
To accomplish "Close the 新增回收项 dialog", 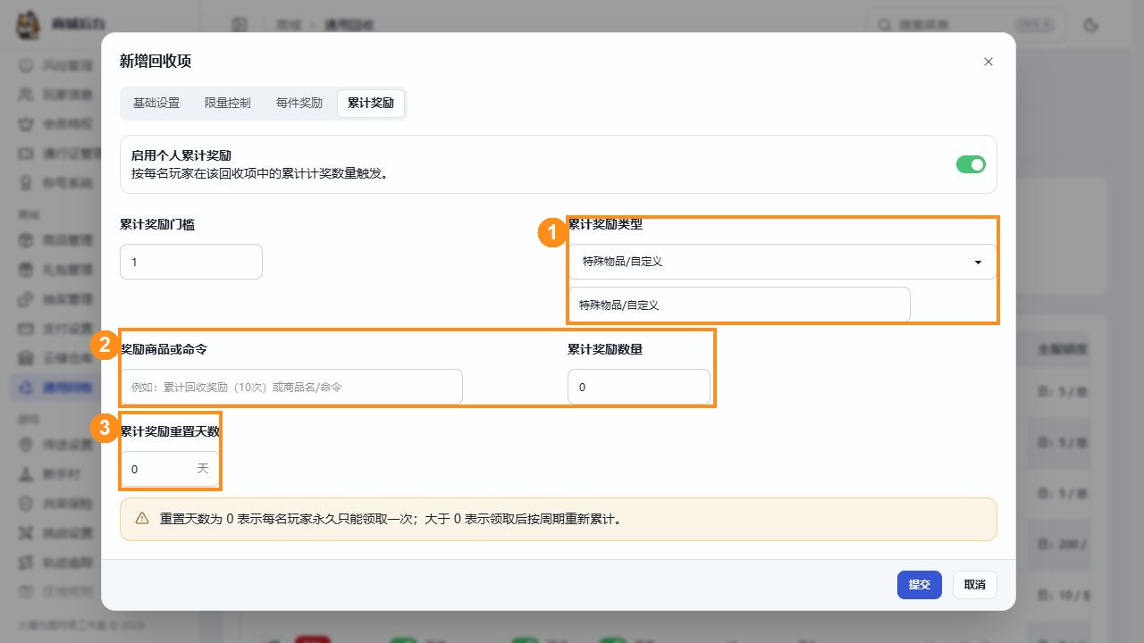I will (x=988, y=62).
